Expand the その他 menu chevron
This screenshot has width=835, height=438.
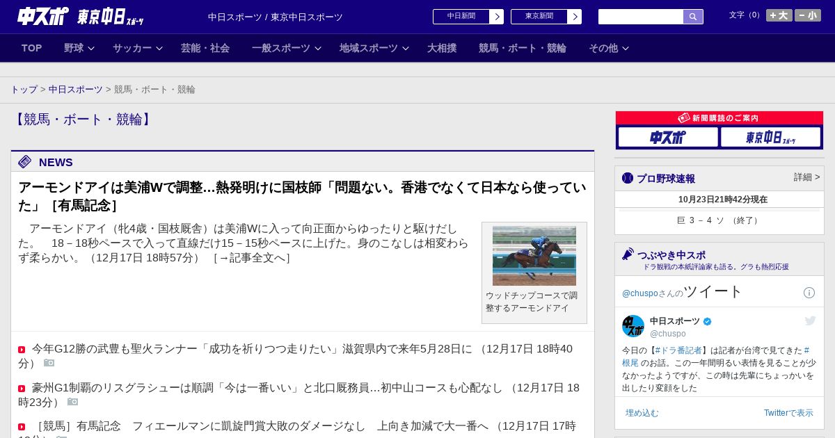coord(626,48)
